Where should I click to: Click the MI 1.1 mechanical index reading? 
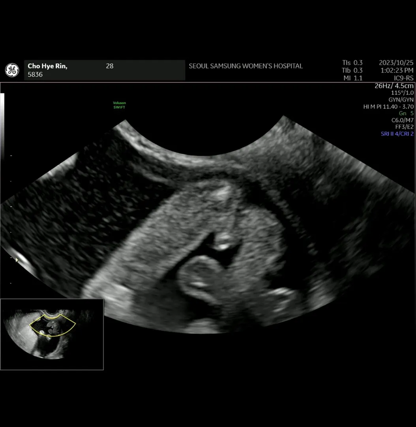(x=353, y=78)
